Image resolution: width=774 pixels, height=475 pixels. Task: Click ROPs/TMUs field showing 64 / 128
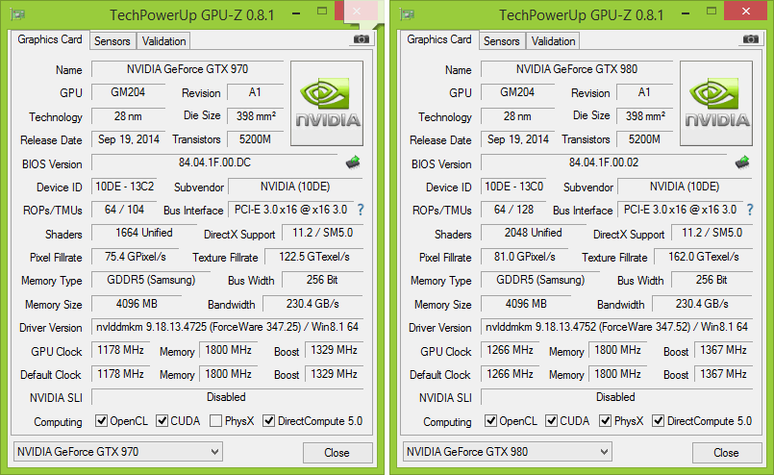pos(513,210)
